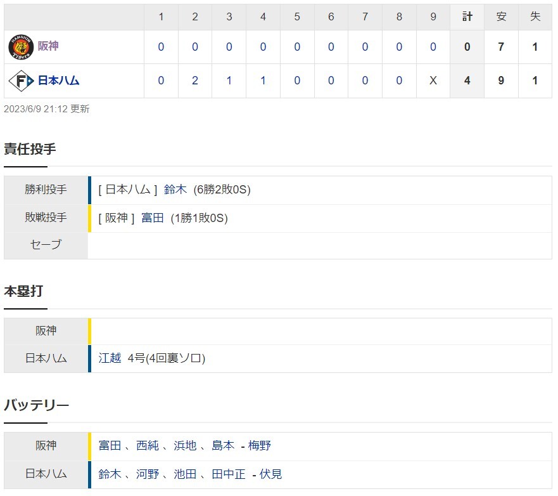The width and height of the screenshot is (558, 496).
Task: Click Nippon-Ham's 4th inning score
Action: (263, 81)
